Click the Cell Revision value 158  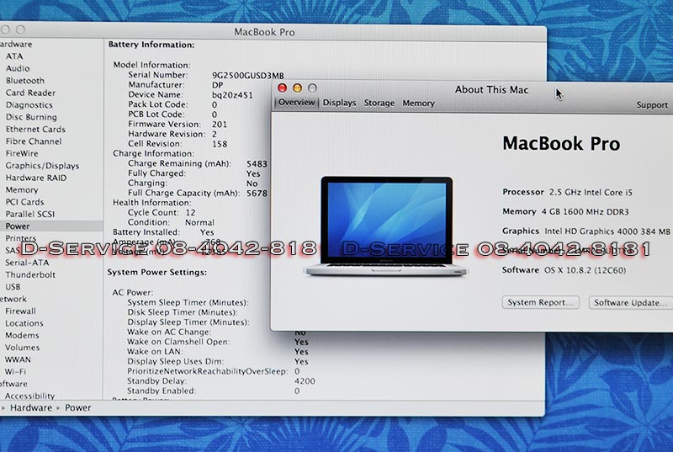tap(220, 144)
